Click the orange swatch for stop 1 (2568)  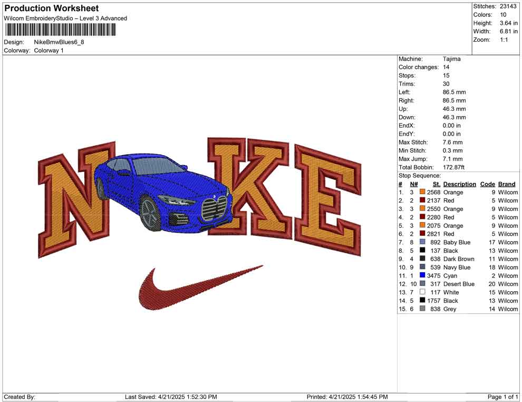422,192
